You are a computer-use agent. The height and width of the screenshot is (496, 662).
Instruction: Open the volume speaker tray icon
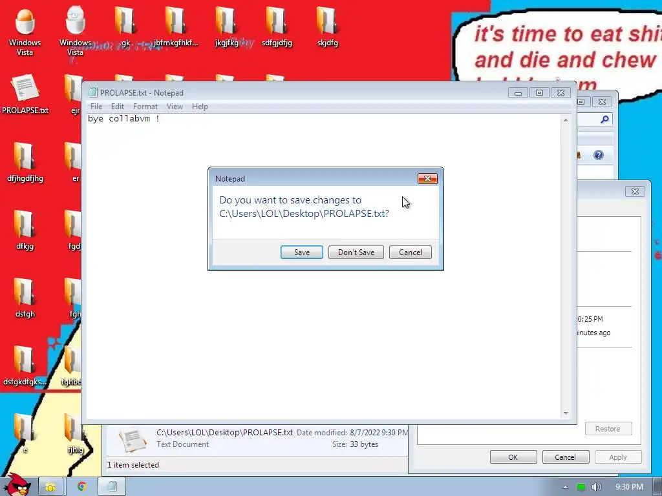[x=597, y=487]
